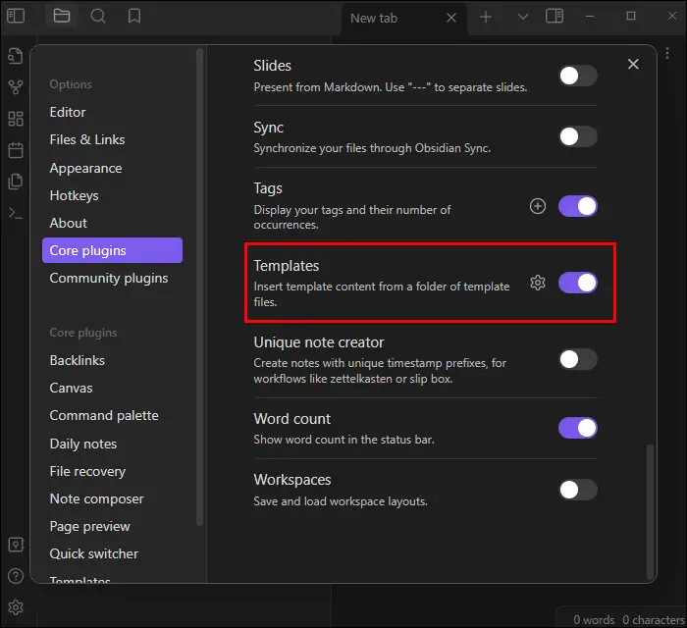Disable the Templates plugin toggle
The width and height of the screenshot is (687, 628).
(578, 283)
